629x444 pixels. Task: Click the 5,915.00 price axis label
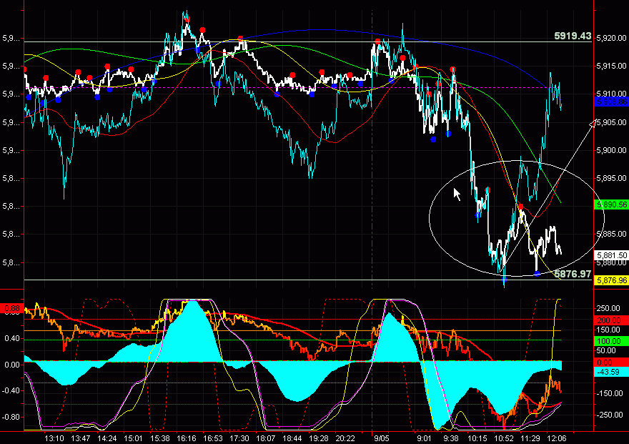[x=611, y=66]
